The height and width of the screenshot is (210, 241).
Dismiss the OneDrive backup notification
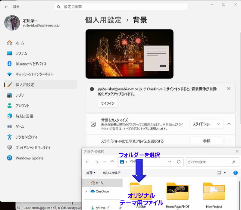coord(229,89)
